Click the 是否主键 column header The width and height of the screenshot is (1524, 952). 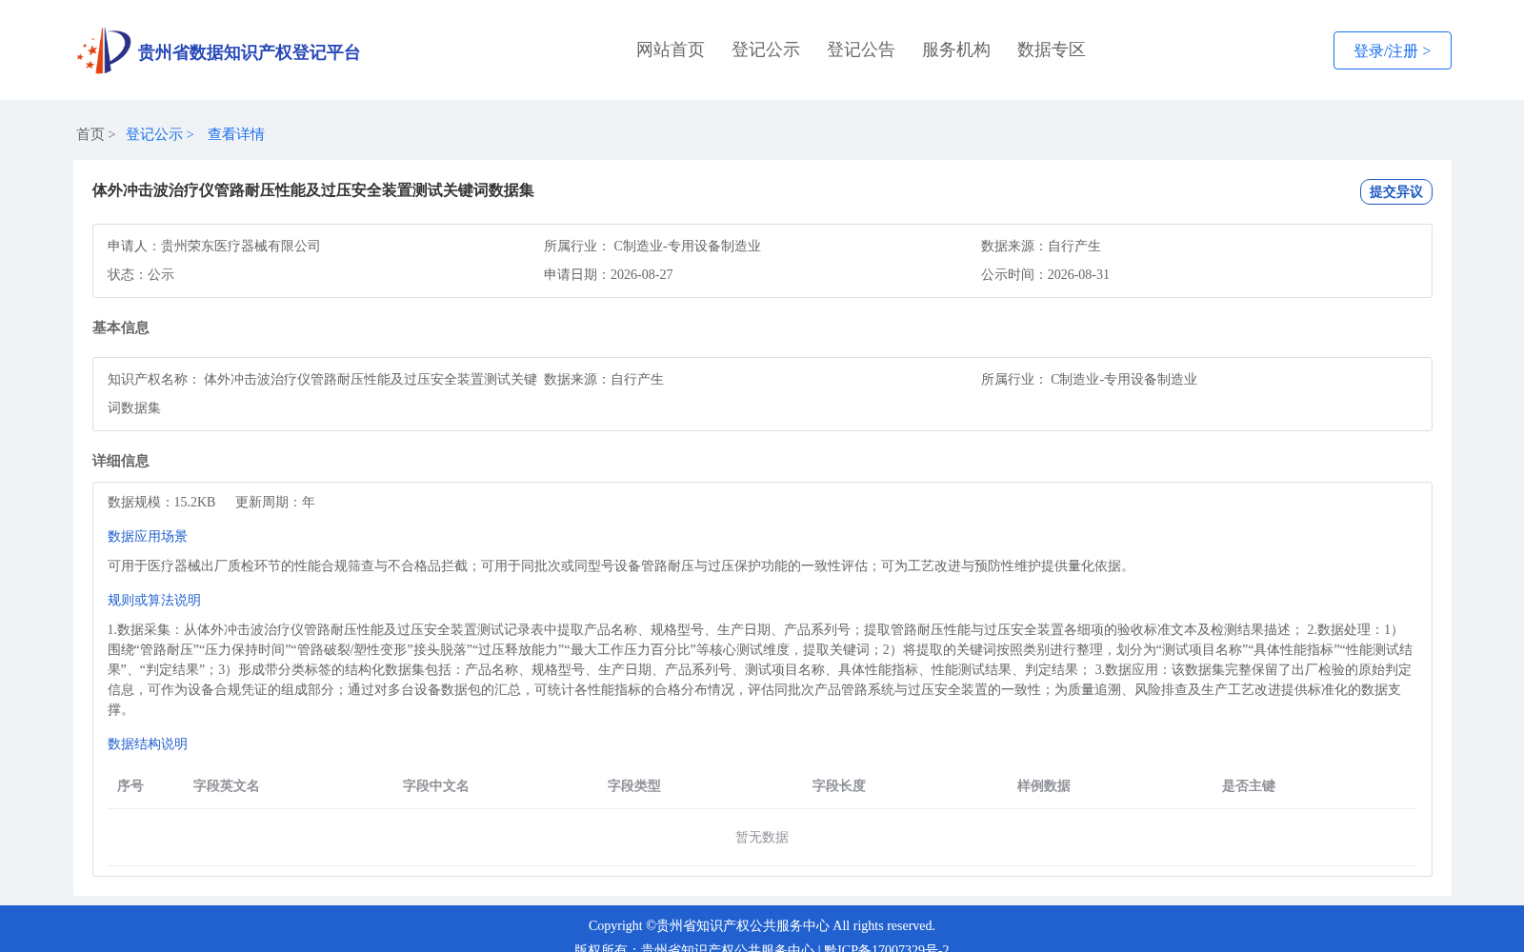(x=1249, y=785)
